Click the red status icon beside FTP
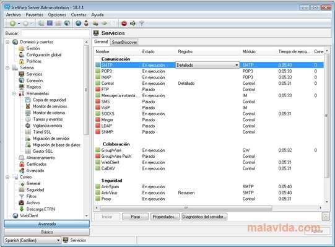This screenshot has height=247, width=335. pyautogui.click(x=98, y=89)
